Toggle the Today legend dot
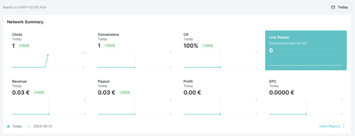The height and width of the screenshot is (136, 355). [8, 127]
